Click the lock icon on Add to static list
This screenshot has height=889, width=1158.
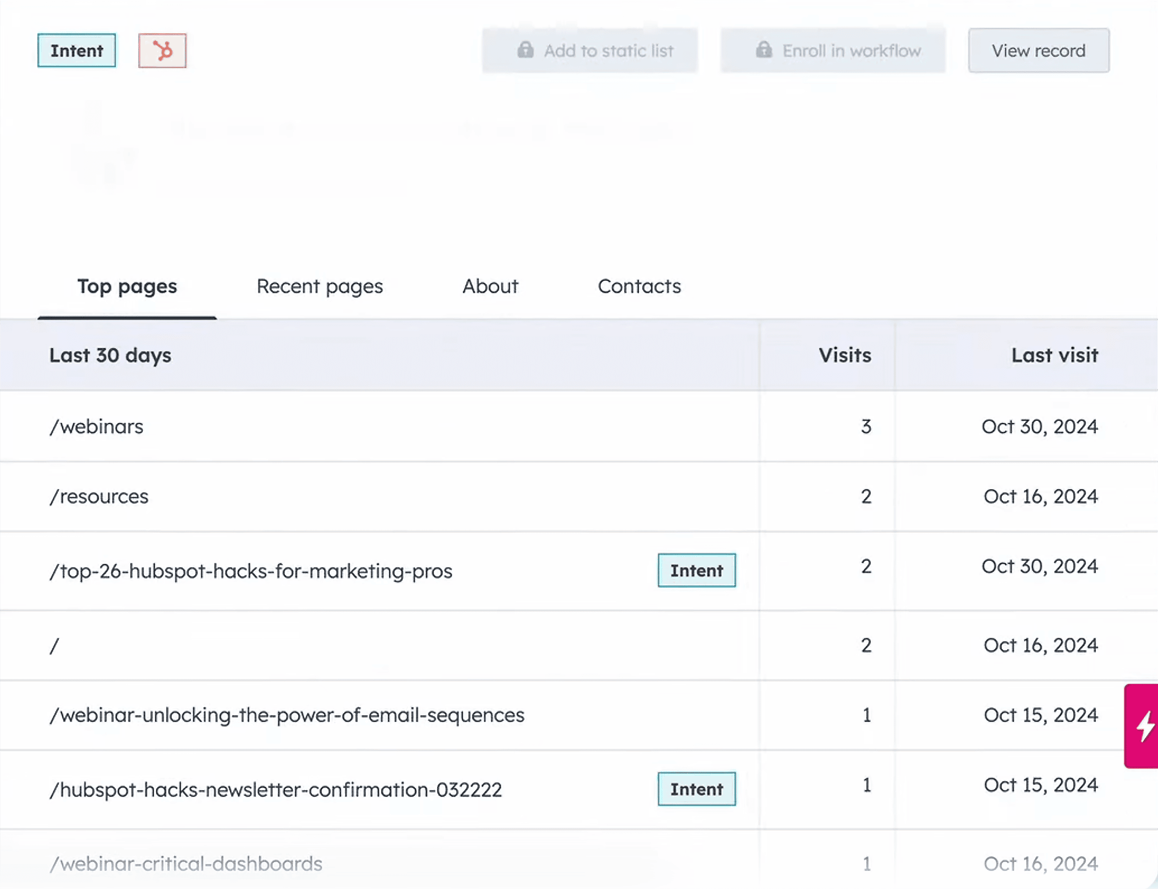[x=525, y=50]
